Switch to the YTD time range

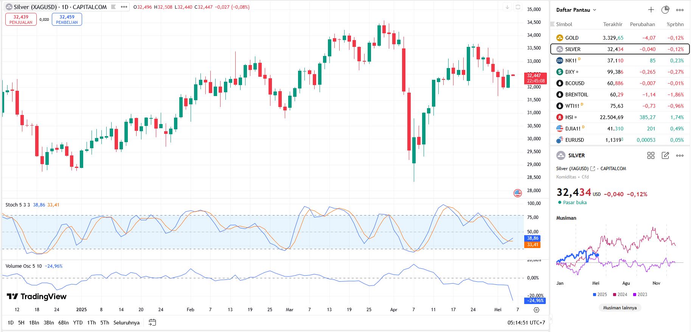click(78, 323)
